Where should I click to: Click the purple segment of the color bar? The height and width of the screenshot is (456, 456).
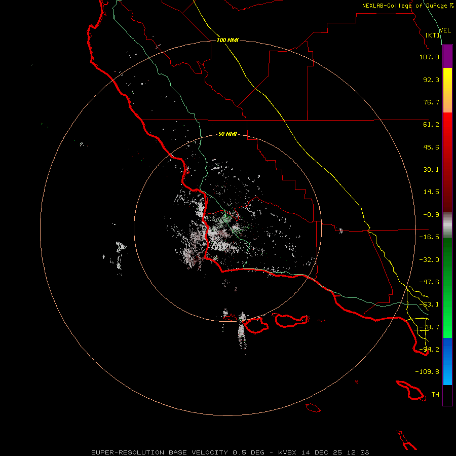[x=447, y=57]
